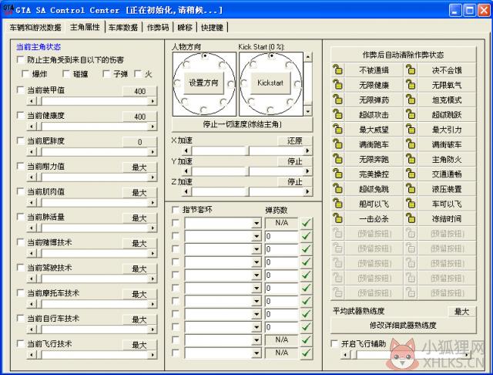Image resolution: width=493 pixels, height=375 pixels.
Task: Click Kick Start scrollbar down arrow
Action: coord(308,111)
